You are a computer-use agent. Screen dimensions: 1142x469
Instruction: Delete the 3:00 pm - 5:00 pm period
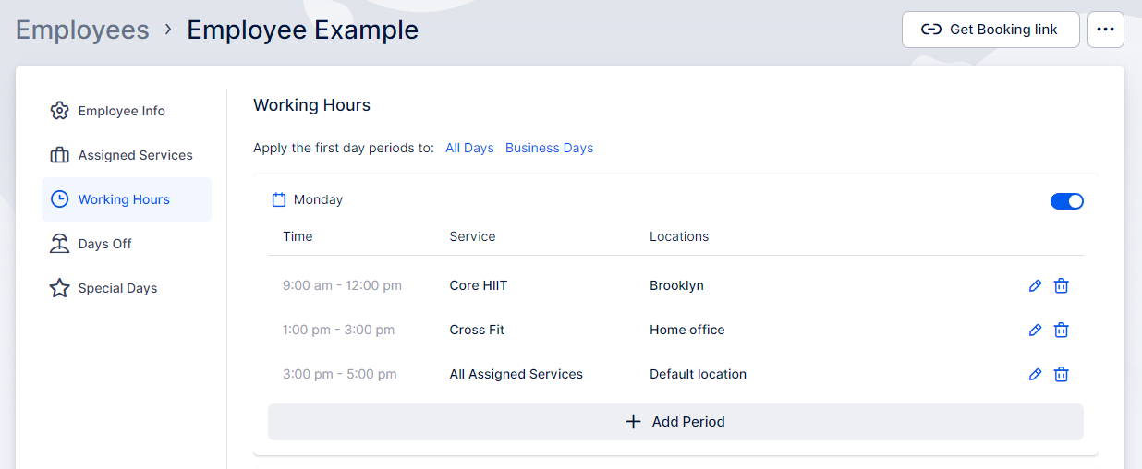[x=1062, y=375]
